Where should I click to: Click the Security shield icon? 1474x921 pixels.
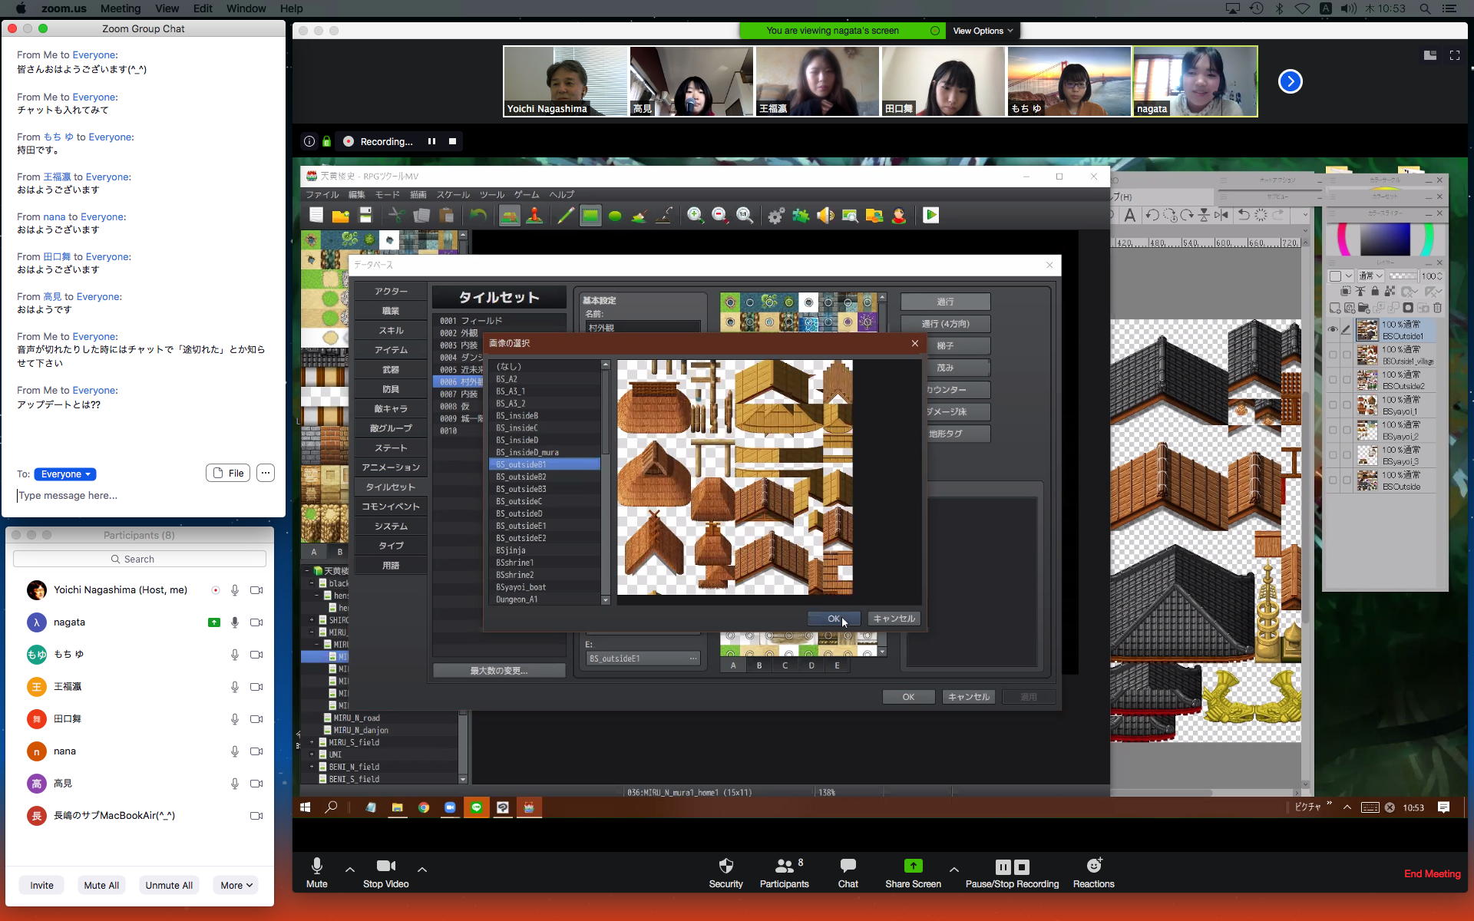click(x=725, y=866)
